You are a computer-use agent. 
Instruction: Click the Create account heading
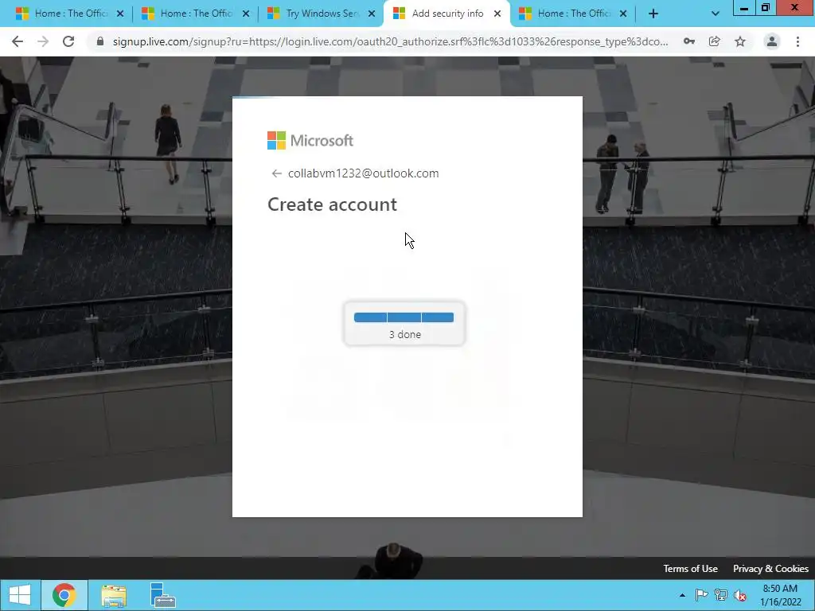[332, 204]
